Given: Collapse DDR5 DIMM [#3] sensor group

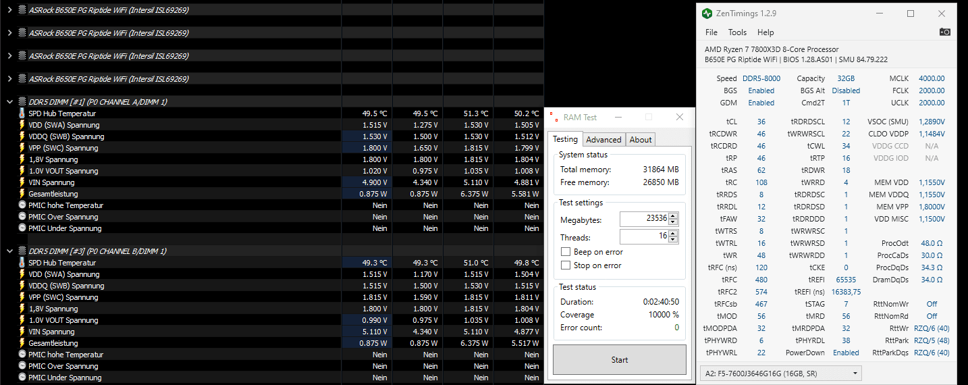Looking at the screenshot, I should [x=9, y=251].
